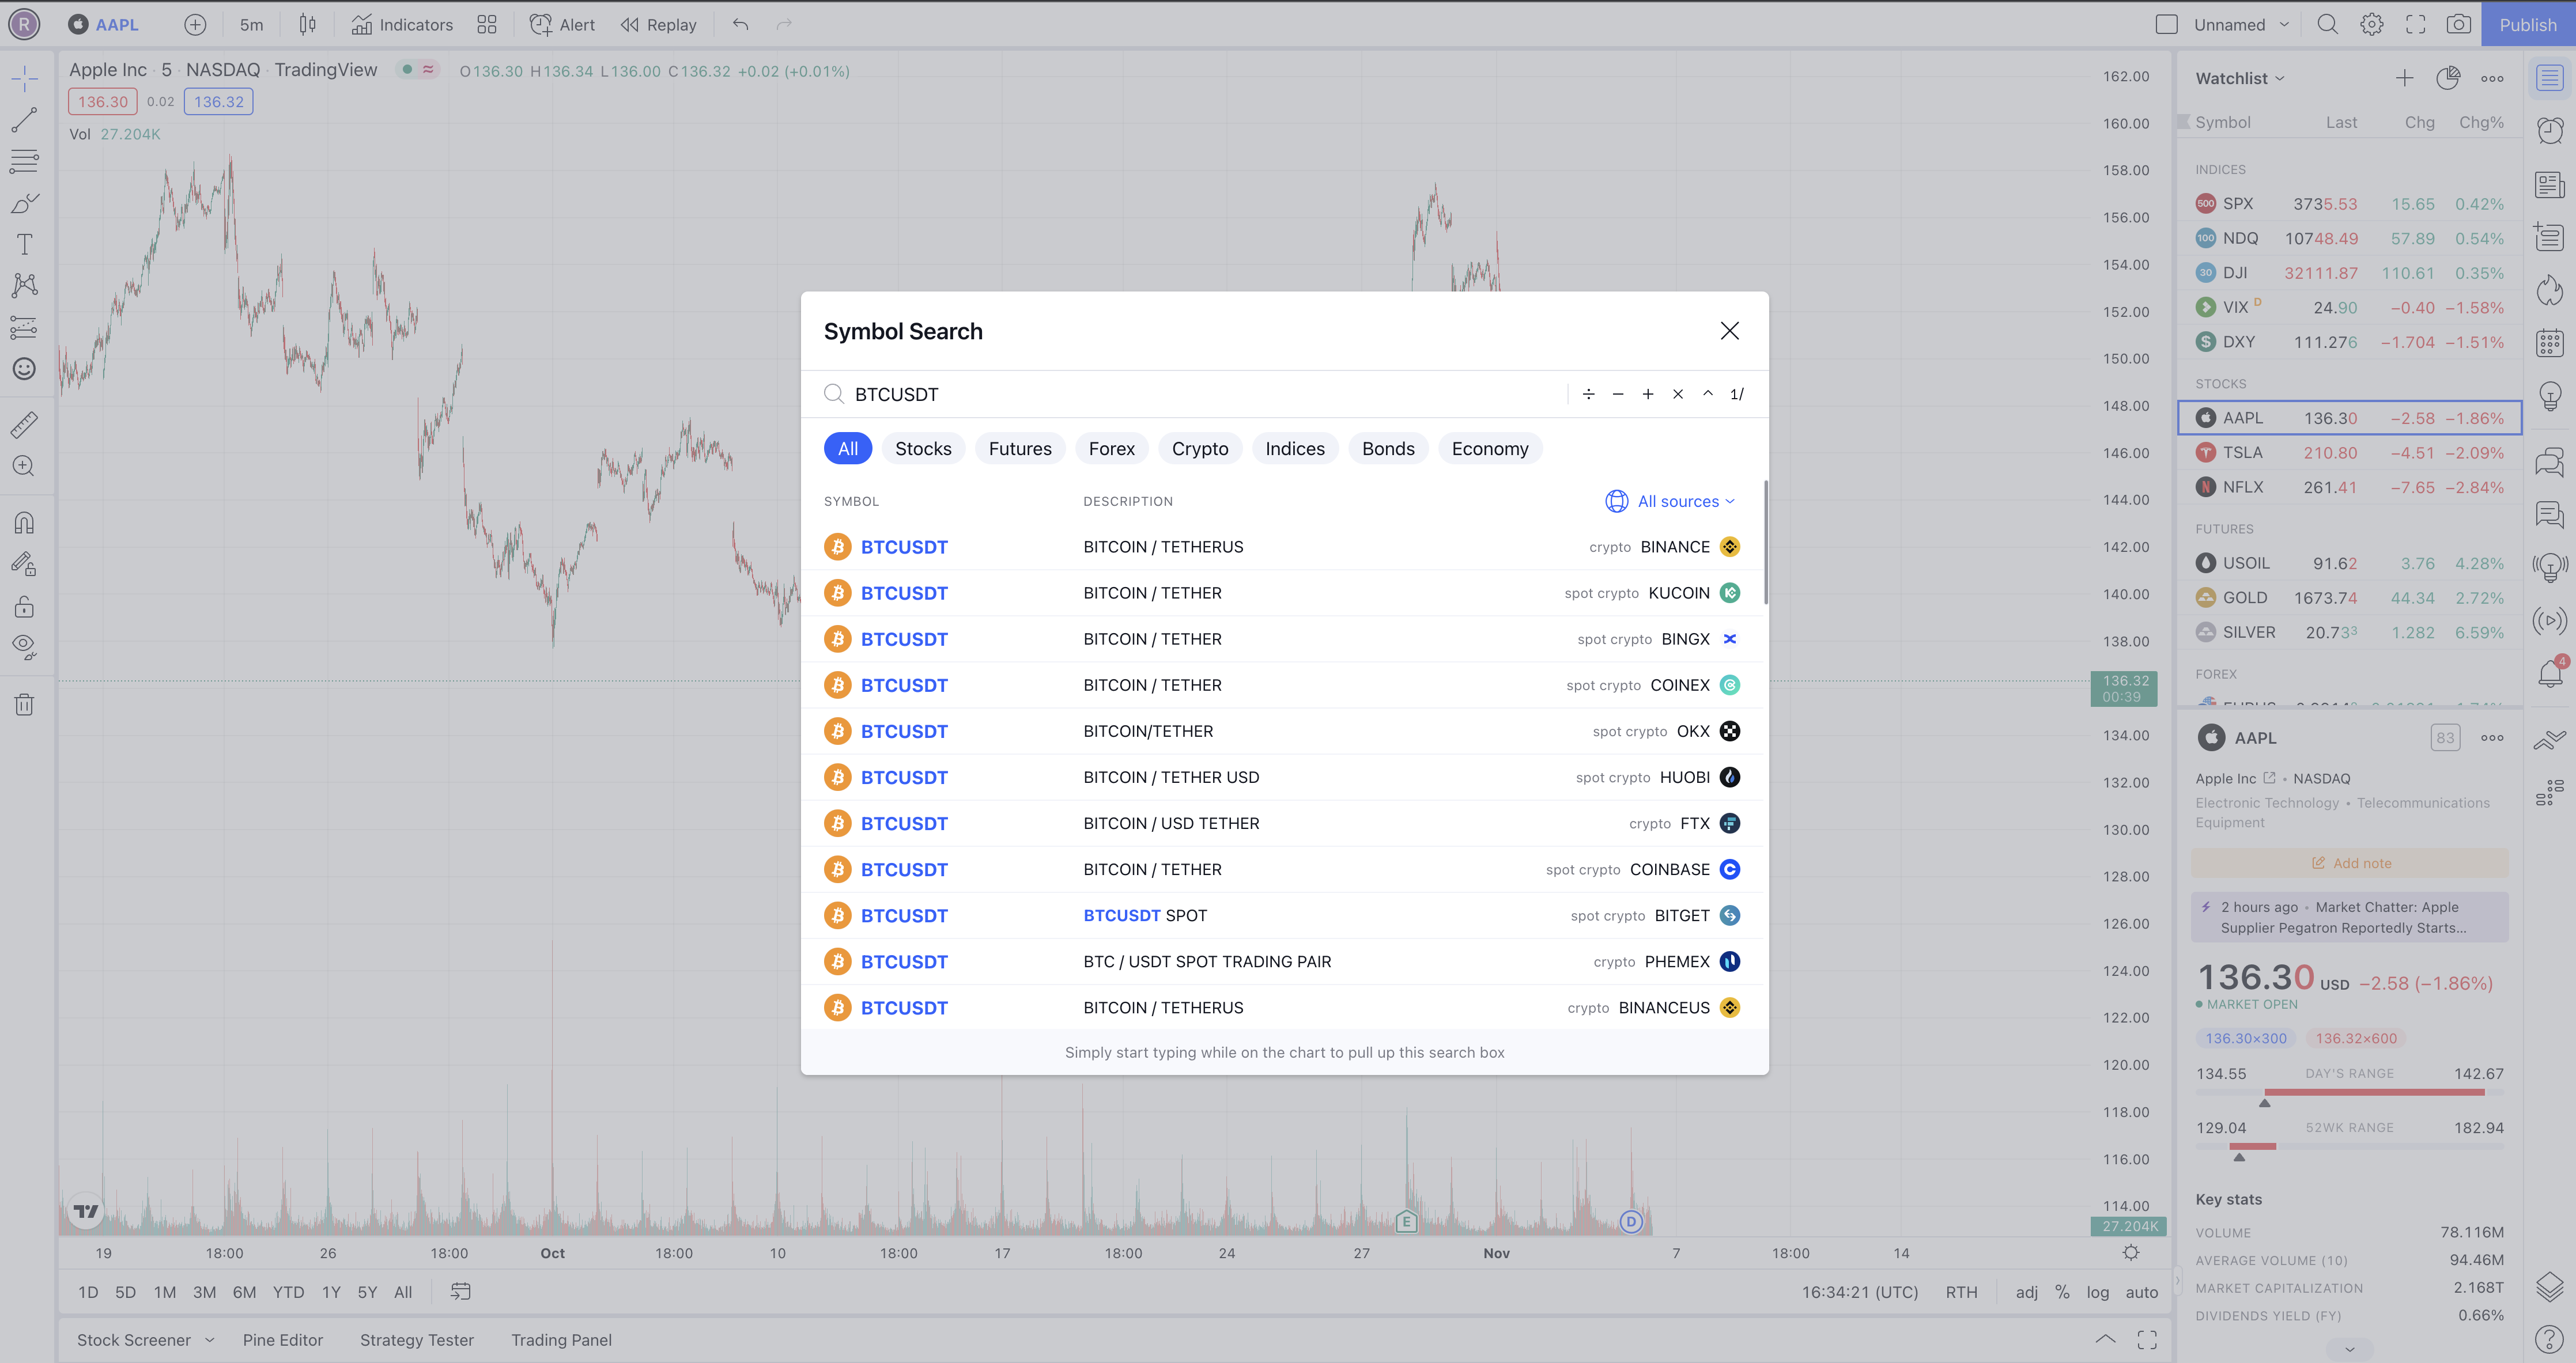Open the forecasting and measurement tools
Viewport: 2576px width, 1363px height.
pyautogui.click(x=25, y=328)
